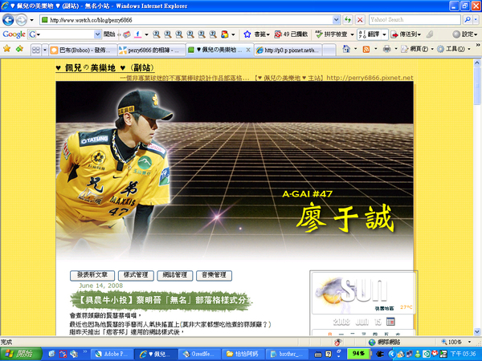
Task: Click the 發表新文章 button
Action: point(92,275)
